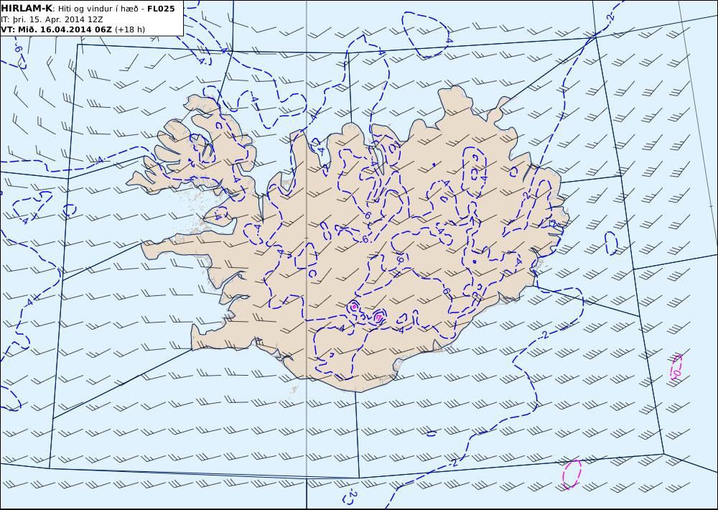Click the "(+18 h)" forecast offset text
718x510 pixels.
point(129,29)
